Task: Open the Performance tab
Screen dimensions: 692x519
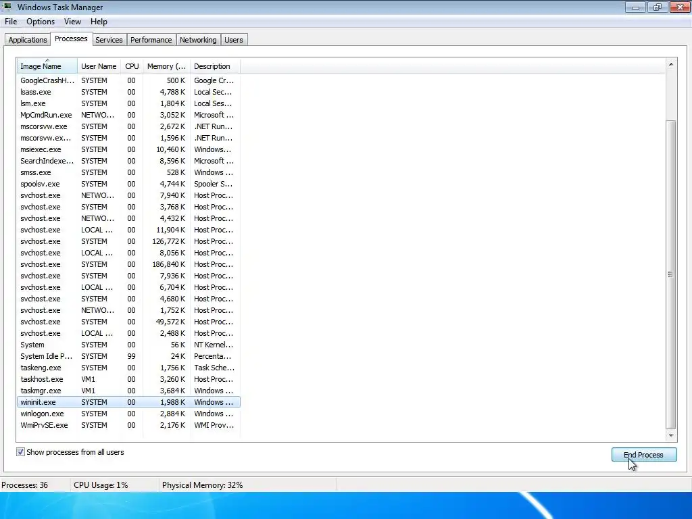Action: [151, 40]
